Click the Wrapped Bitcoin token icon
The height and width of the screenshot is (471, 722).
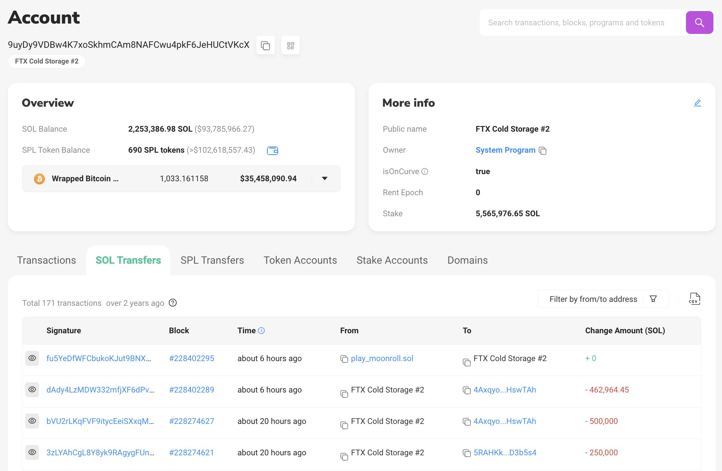(x=39, y=179)
